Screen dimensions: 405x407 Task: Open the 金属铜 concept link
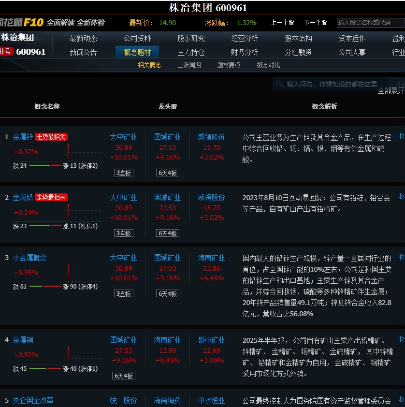click(23, 340)
